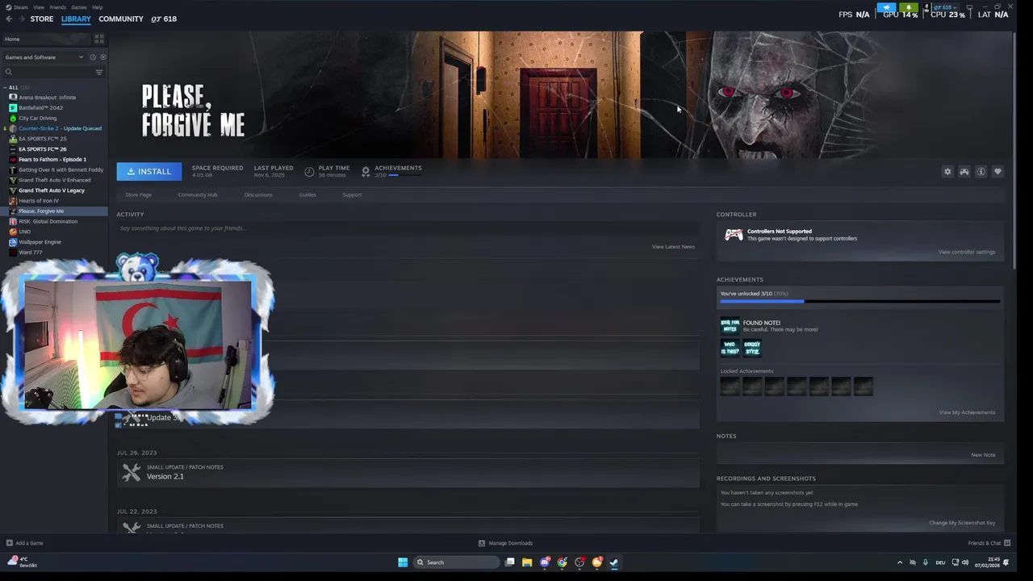1033x581 pixels.
Task: Click the Task View taskbar icon
Action: point(510,562)
